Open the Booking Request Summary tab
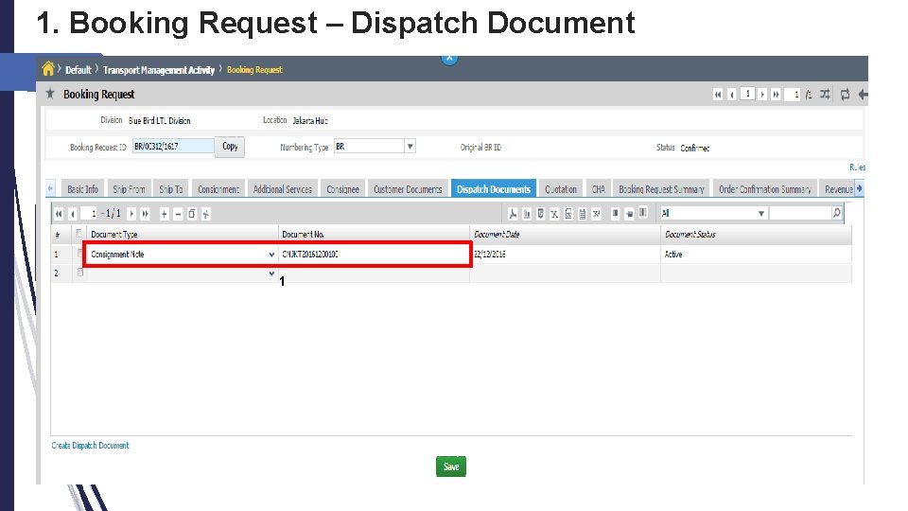Viewport: 908px width, 511px height. pos(661,189)
